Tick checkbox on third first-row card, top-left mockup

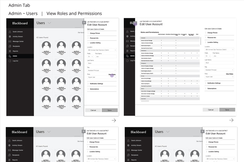pos(71,42)
